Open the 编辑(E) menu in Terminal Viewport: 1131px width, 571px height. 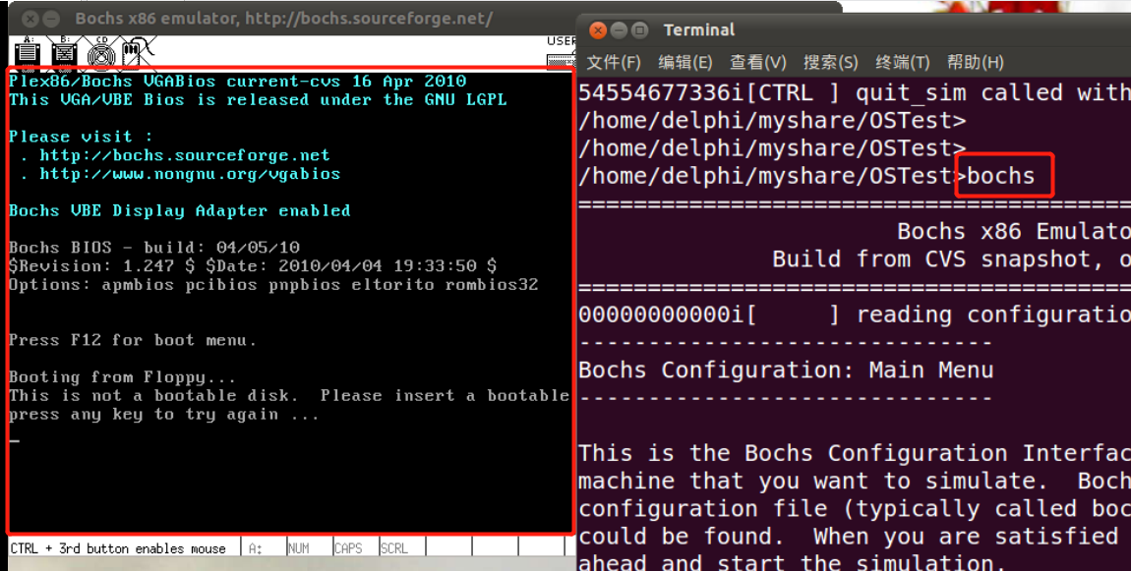tap(685, 62)
